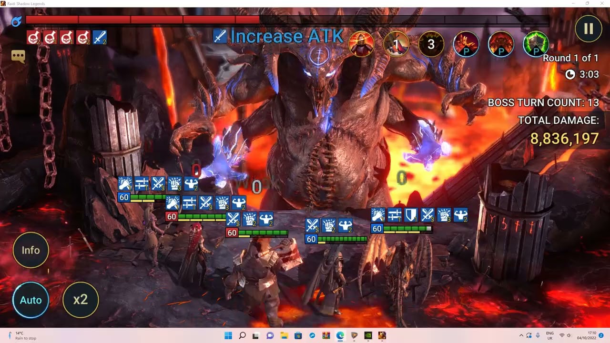This screenshot has height=343, width=610.
Task: Click the shield buff icon on rightmost champion
Action: (x=411, y=215)
